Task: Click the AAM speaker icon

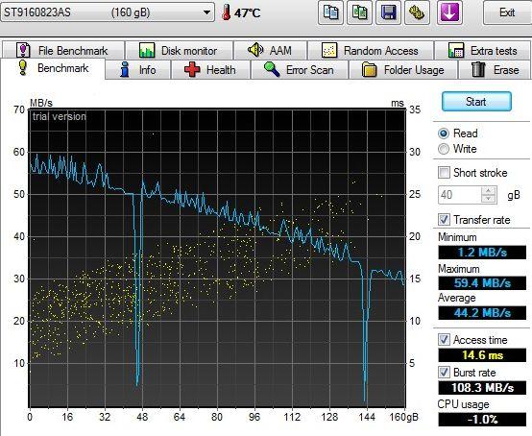Action: pyautogui.click(x=255, y=50)
